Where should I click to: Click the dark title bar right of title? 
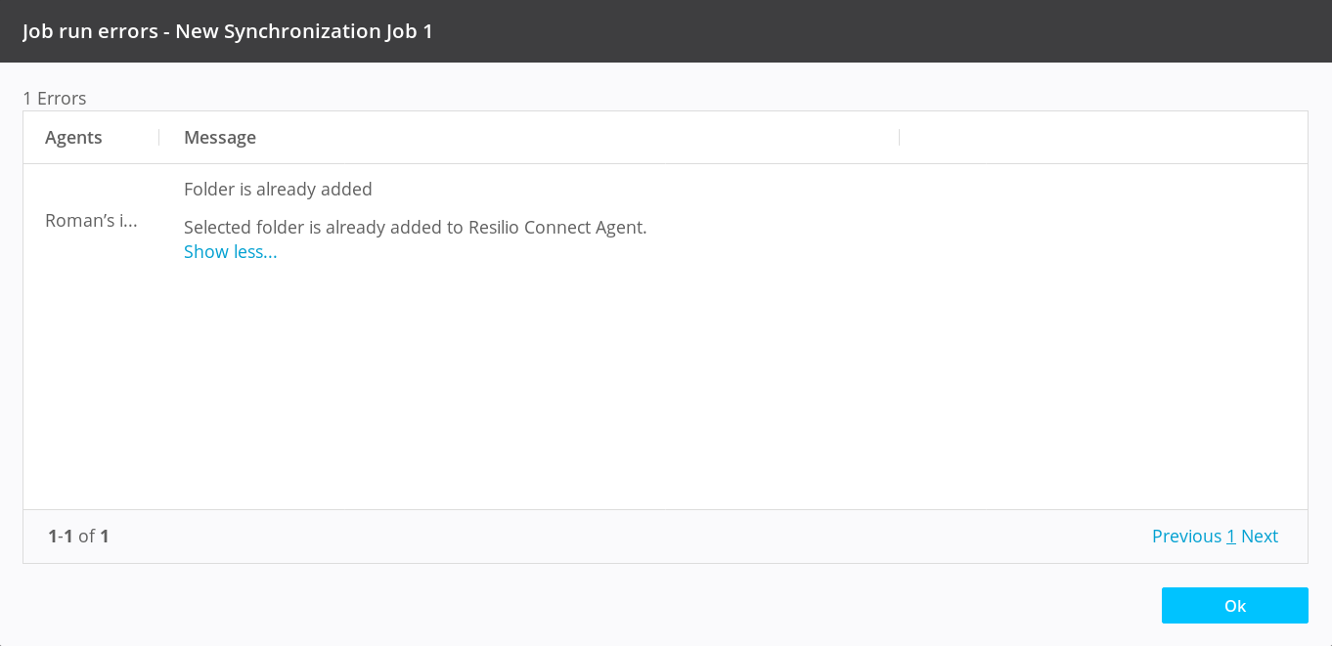coord(880,31)
